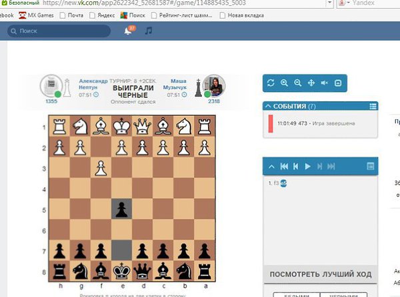This screenshot has height=297, width=400.
Task: Step back one move
Action: [295, 166]
